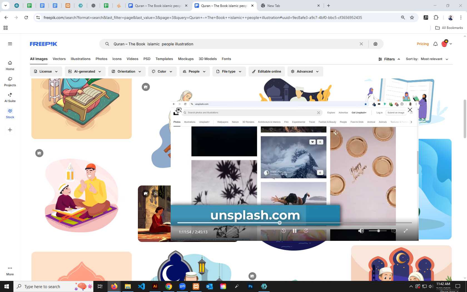Open the Freepik hamburger menu
Image resolution: width=467 pixels, height=292 pixels.
coord(10,44)
